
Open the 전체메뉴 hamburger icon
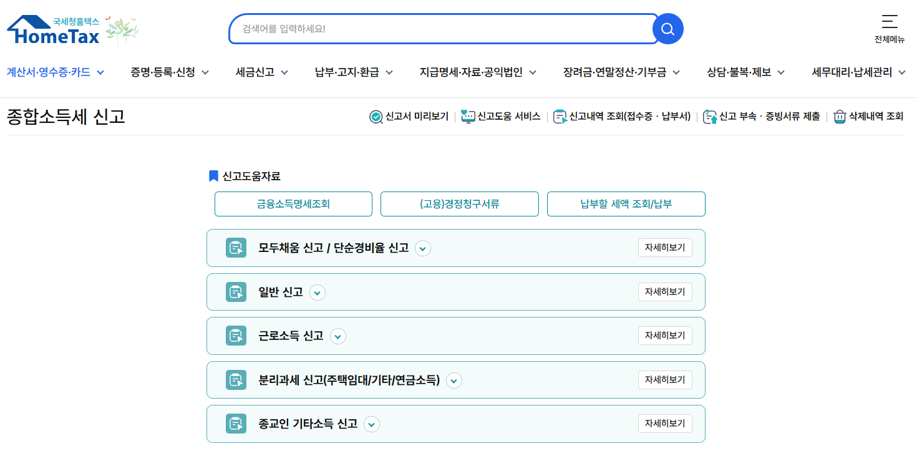click(x=890, y=22)
